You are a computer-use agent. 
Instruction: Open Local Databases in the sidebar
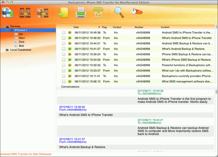pyautogui.click(x=21, y=50)
